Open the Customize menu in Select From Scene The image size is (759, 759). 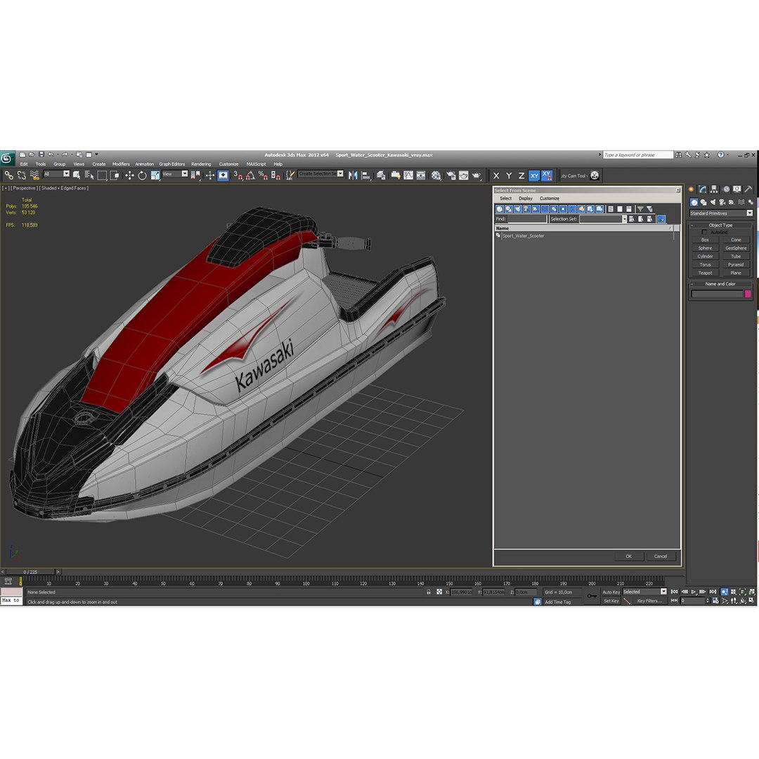click(550, 198)
